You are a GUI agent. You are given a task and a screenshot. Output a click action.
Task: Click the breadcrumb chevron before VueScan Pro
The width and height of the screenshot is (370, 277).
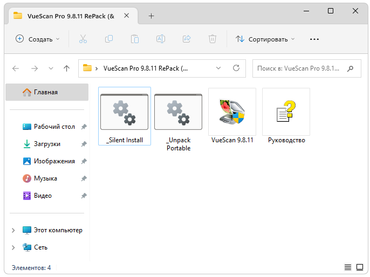click(x=97, y=68)
